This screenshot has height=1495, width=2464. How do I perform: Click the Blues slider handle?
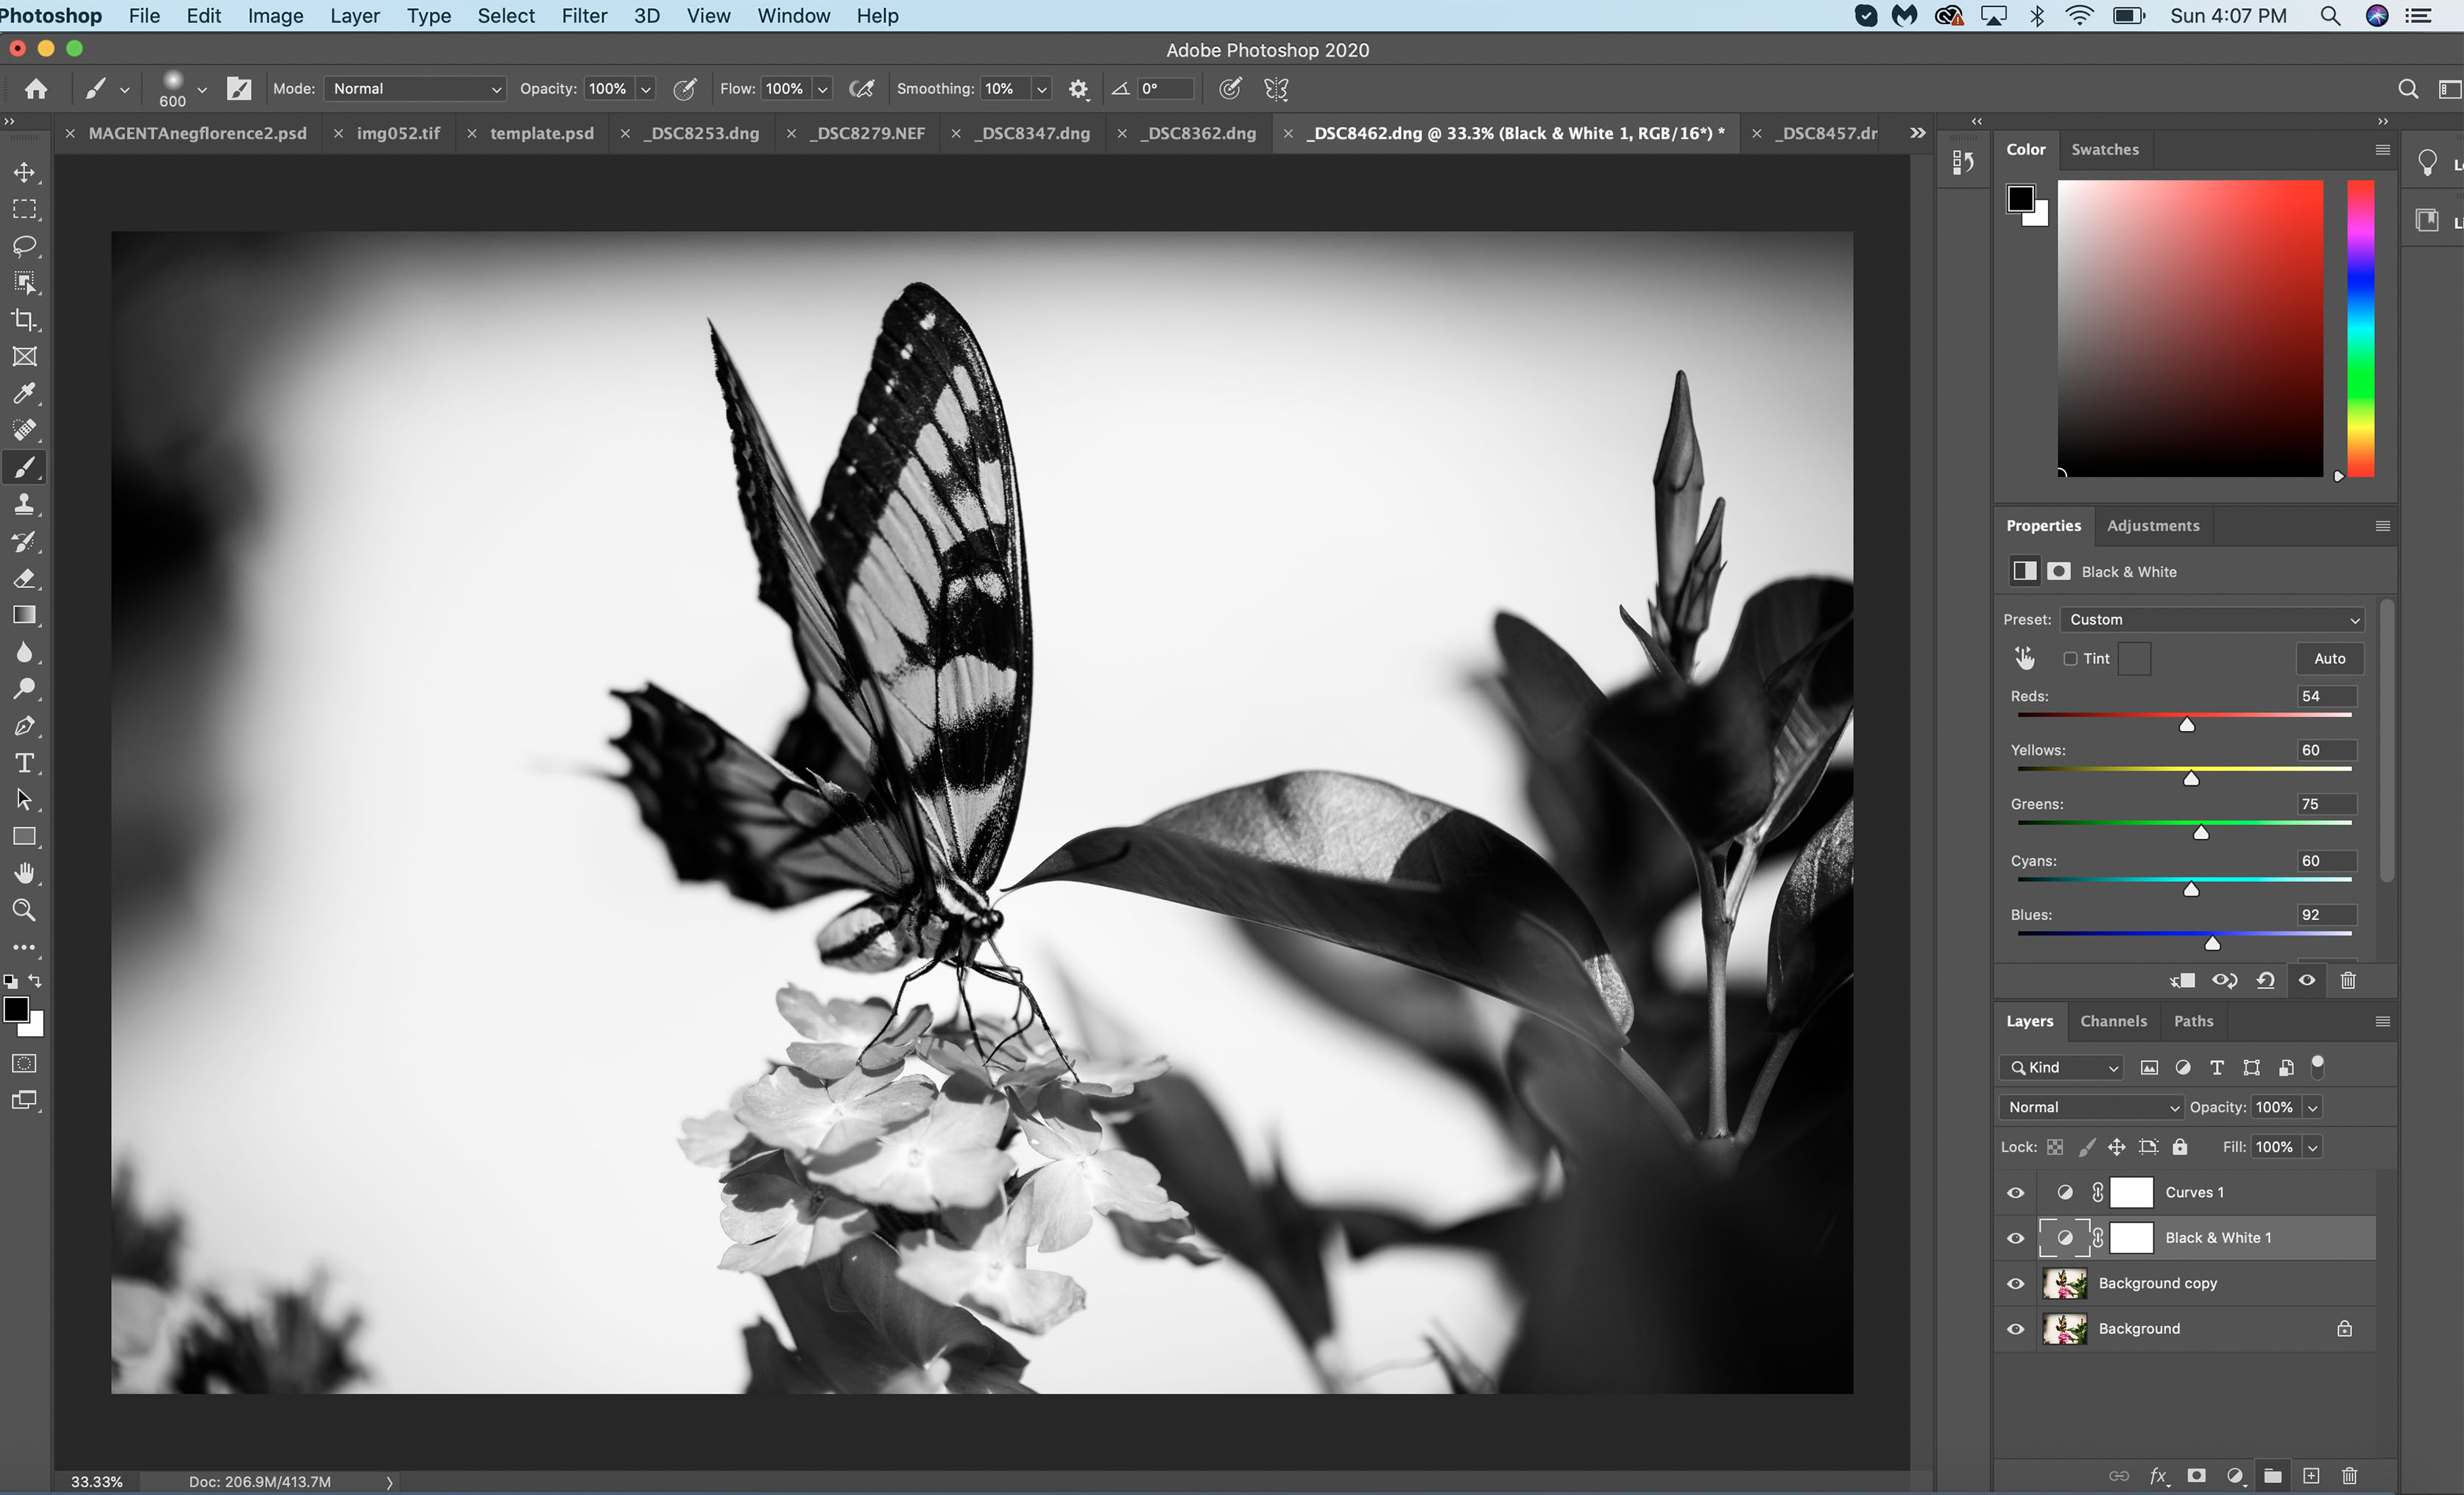pyautogui.click(x=2213, y=943)
